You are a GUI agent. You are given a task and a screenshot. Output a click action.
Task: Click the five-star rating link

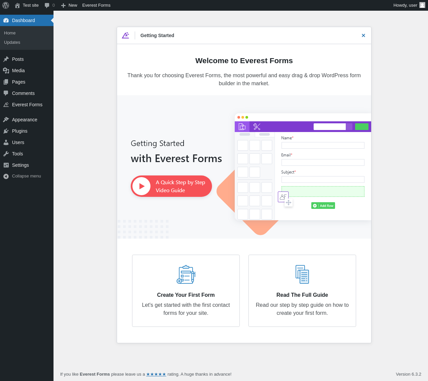click(x=156, y=374)
